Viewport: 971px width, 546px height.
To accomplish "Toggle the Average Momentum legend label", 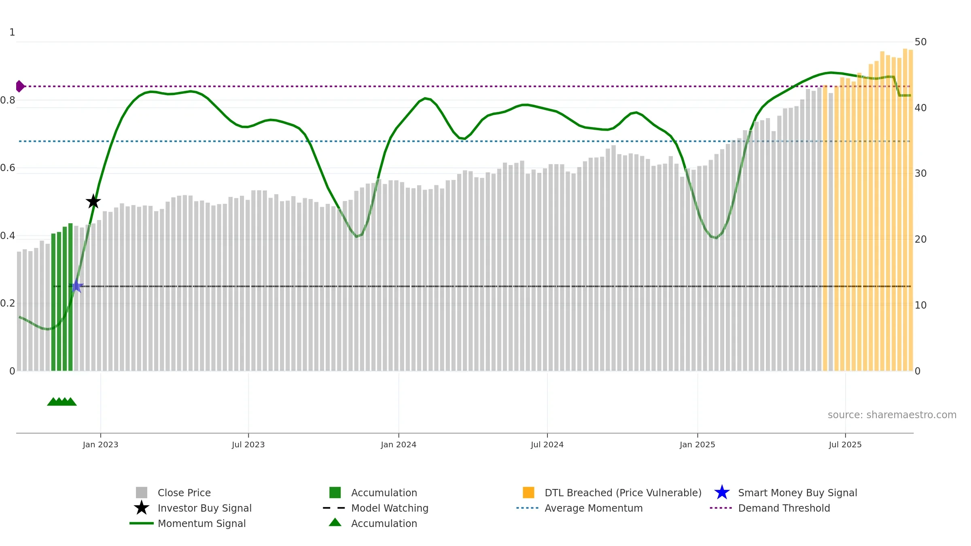I will pyautogui.click(x=594, y=508).
